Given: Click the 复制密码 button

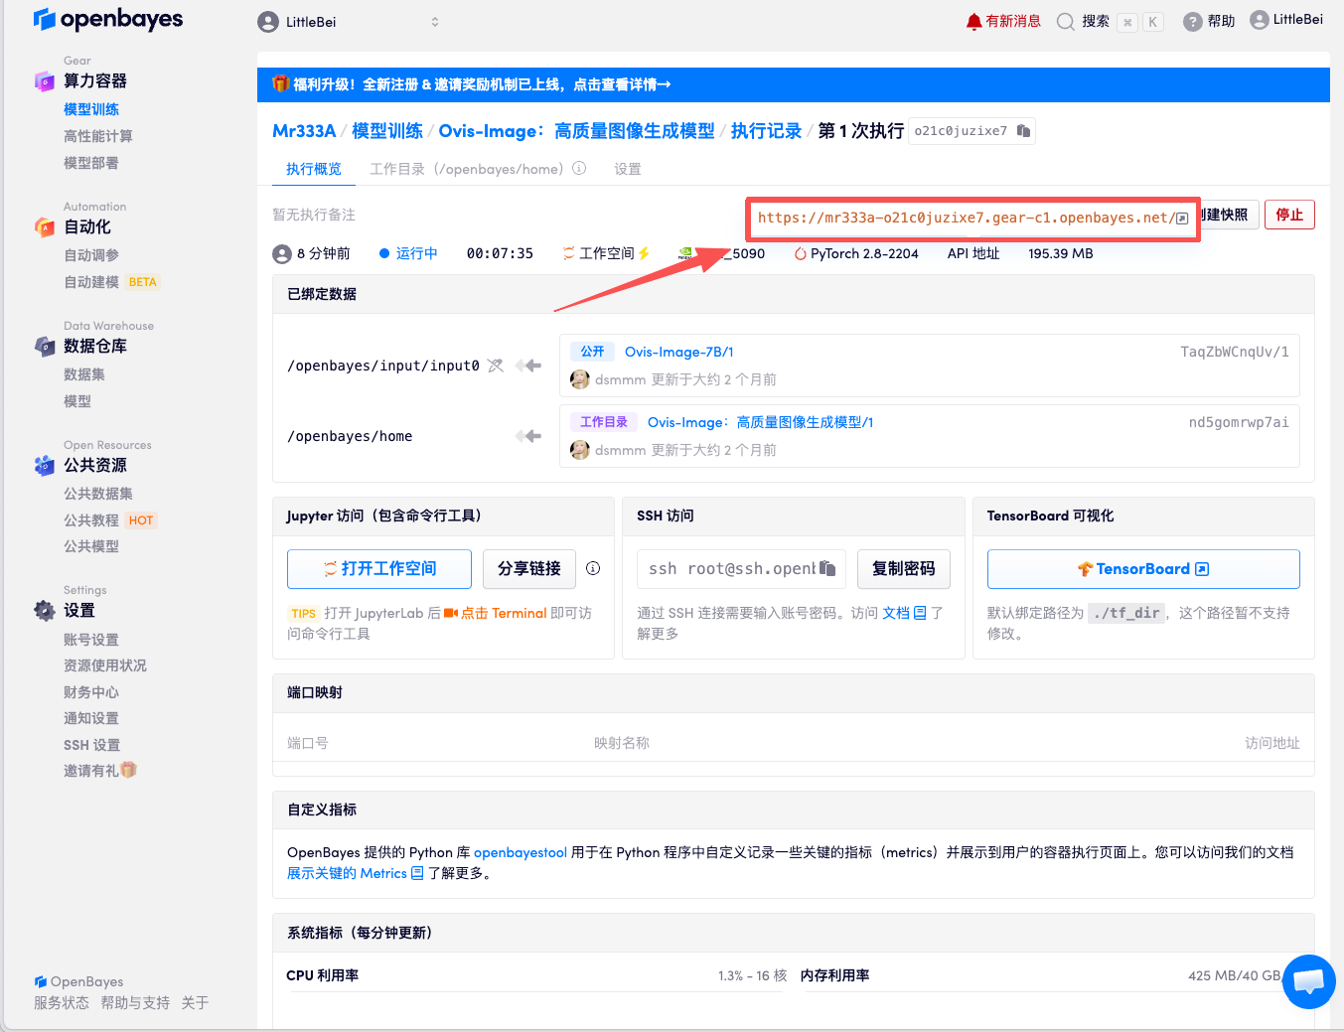Looking at the screenshot, I should [904, 569].
